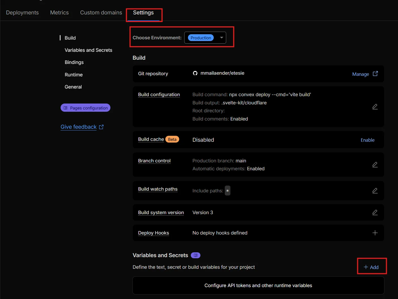Click the asterisk include path chip
The width and height of the screenshot is (398, 299).
[227, 191]
